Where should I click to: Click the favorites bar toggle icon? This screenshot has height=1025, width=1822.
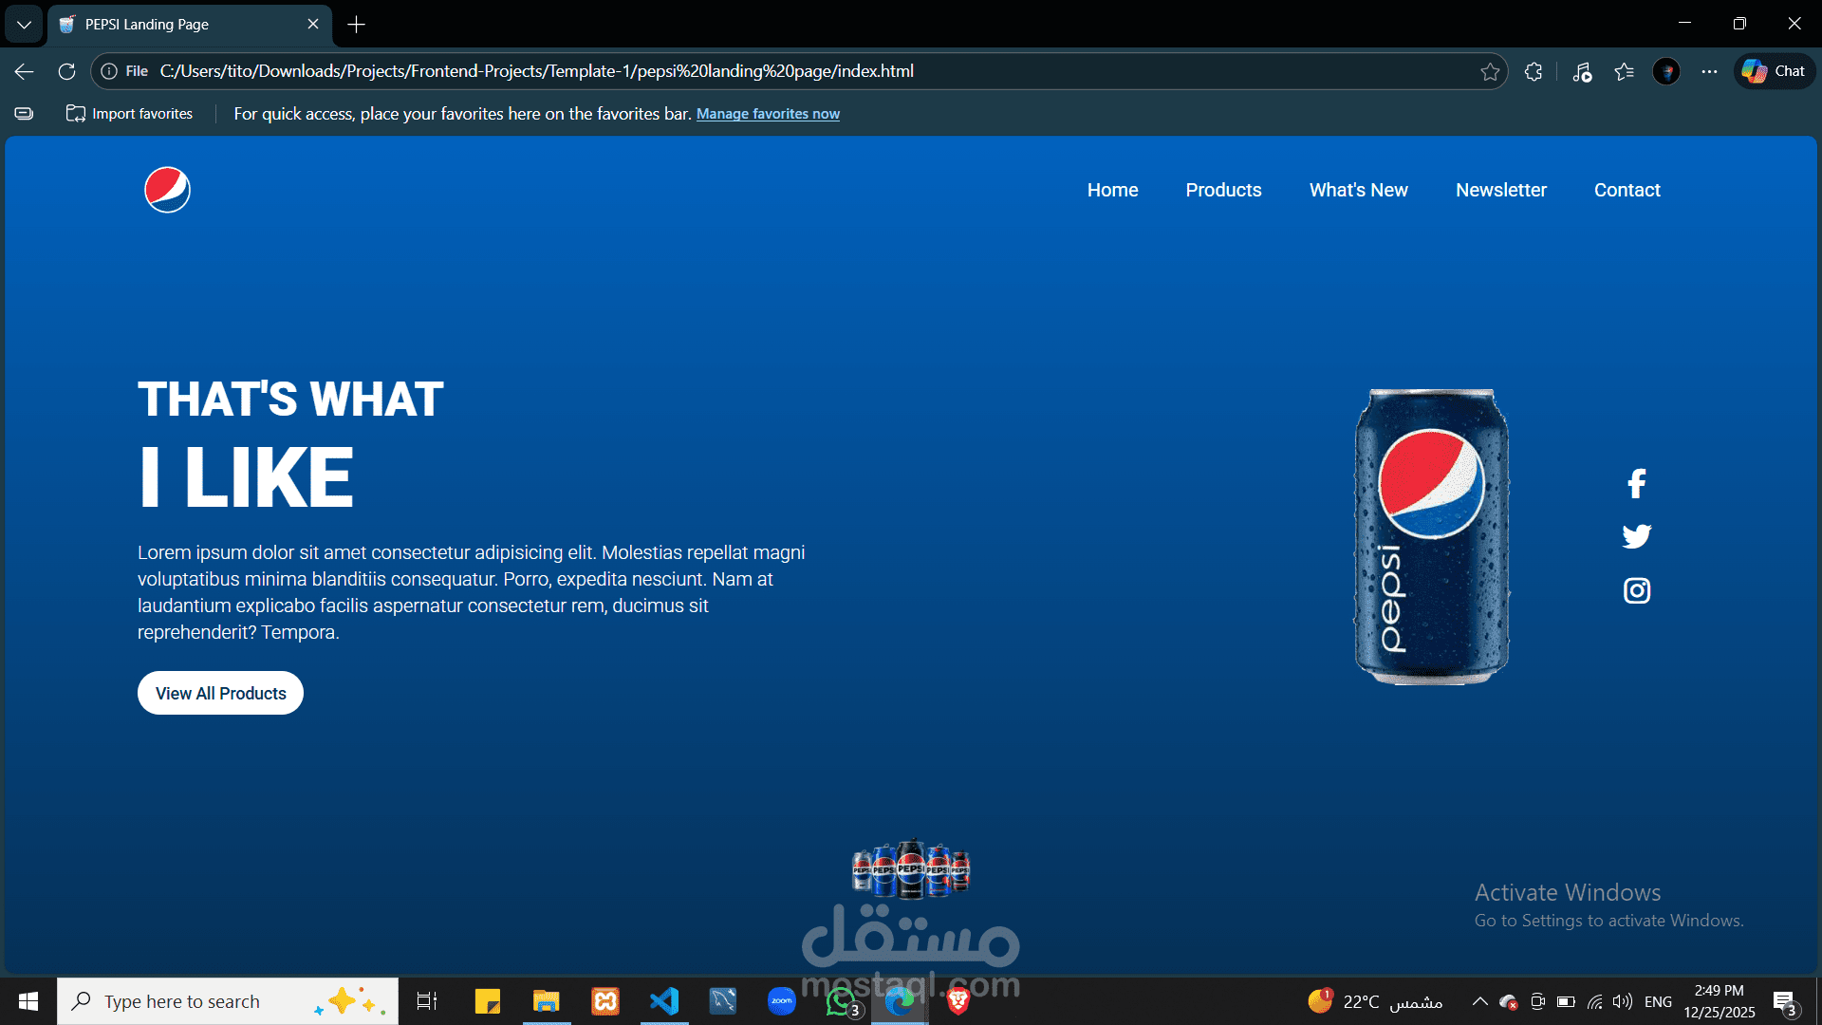pos(24,114)
